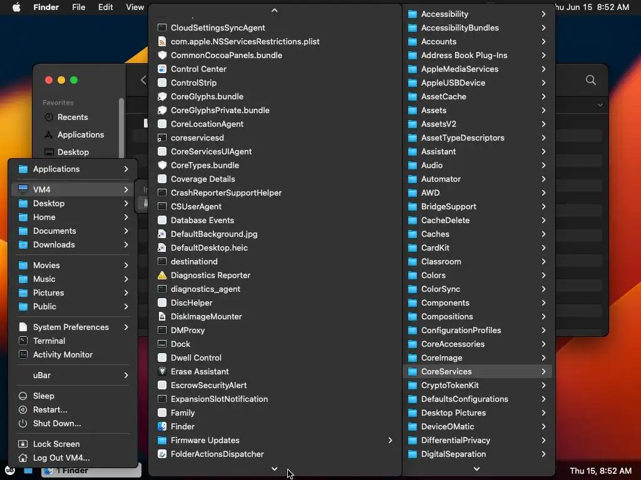Click the 1 Finder taskbar item
641x480 pixels.
coord(91,470)
